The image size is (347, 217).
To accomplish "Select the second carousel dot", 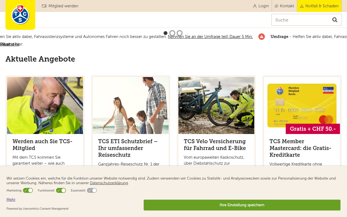I will [x=172, y=33].
